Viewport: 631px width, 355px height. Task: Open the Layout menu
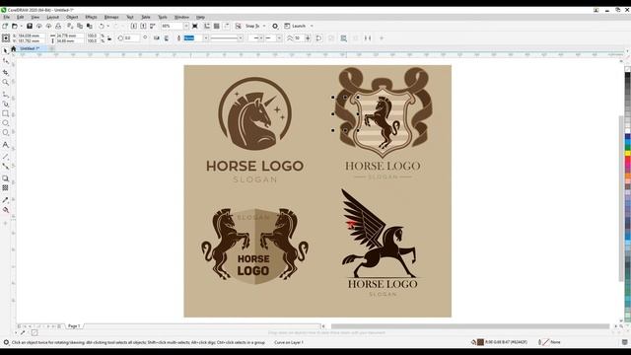(x=52, y=18)
